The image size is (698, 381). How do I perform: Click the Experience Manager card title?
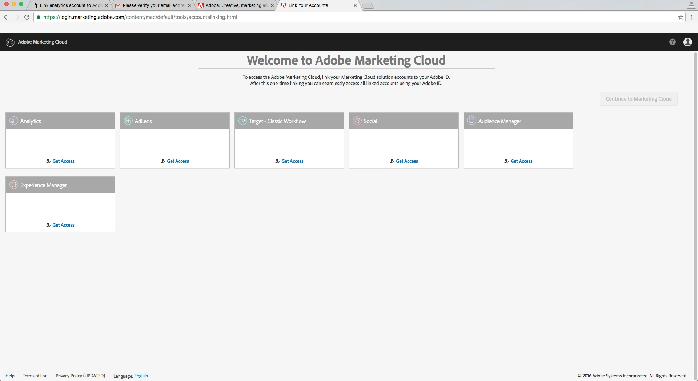[44, 185]
